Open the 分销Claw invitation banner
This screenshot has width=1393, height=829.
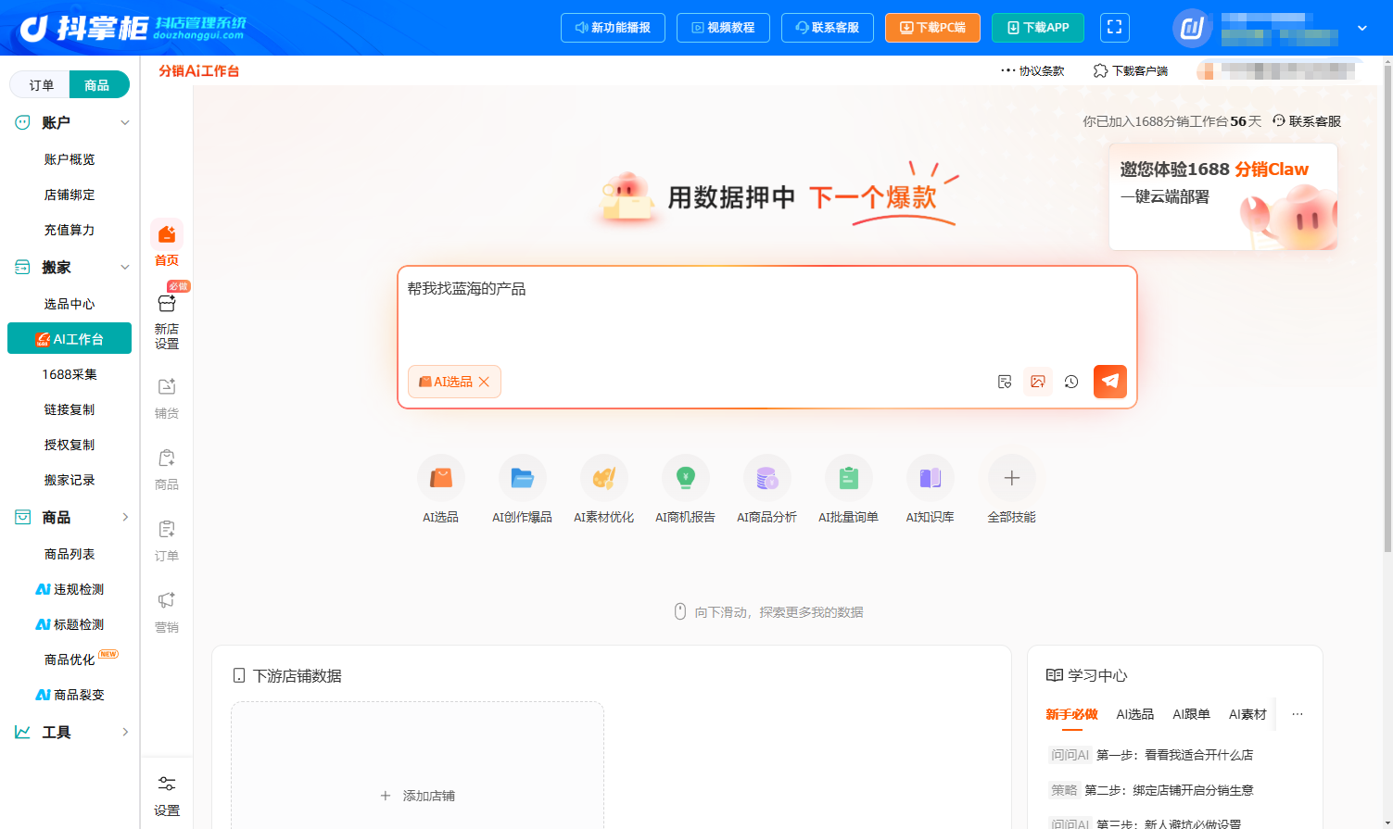coord(1223,196)
